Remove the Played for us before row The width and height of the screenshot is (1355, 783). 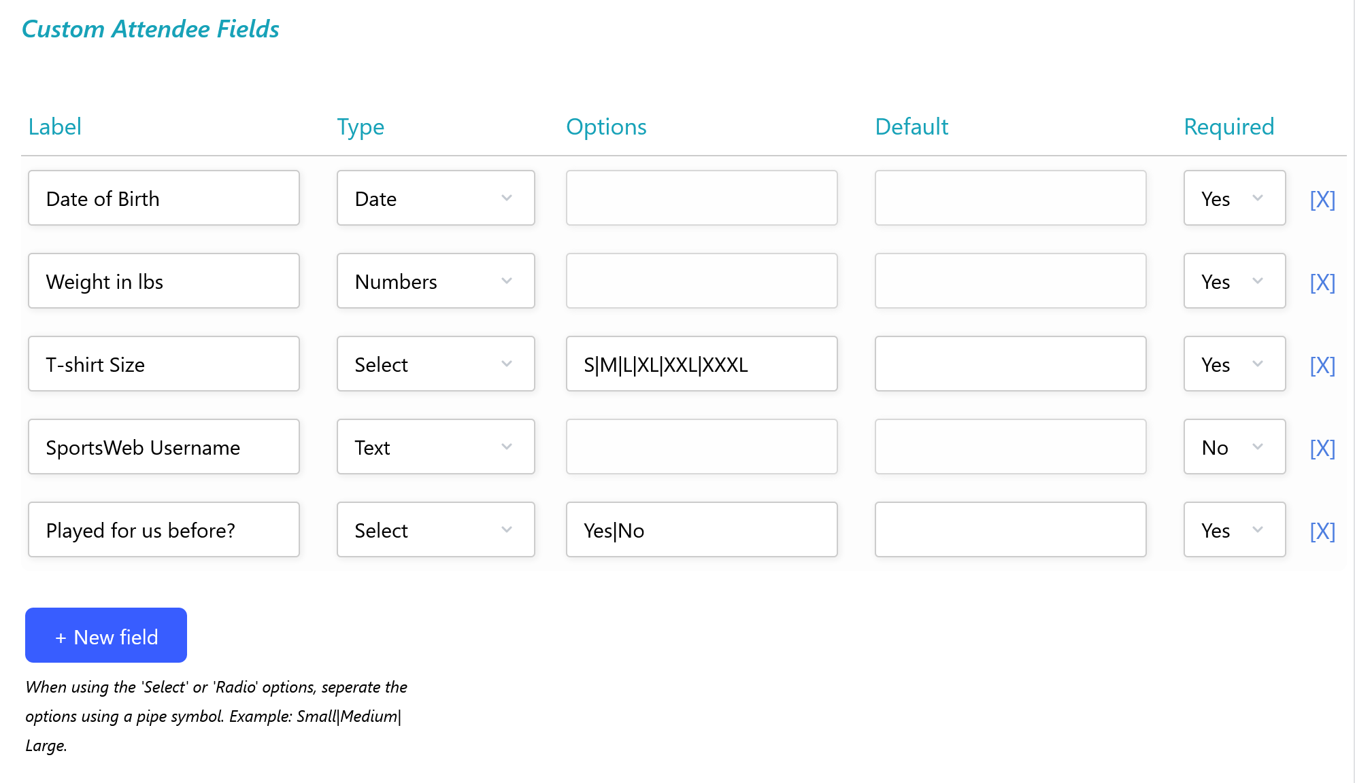[x=1322, y=531]
